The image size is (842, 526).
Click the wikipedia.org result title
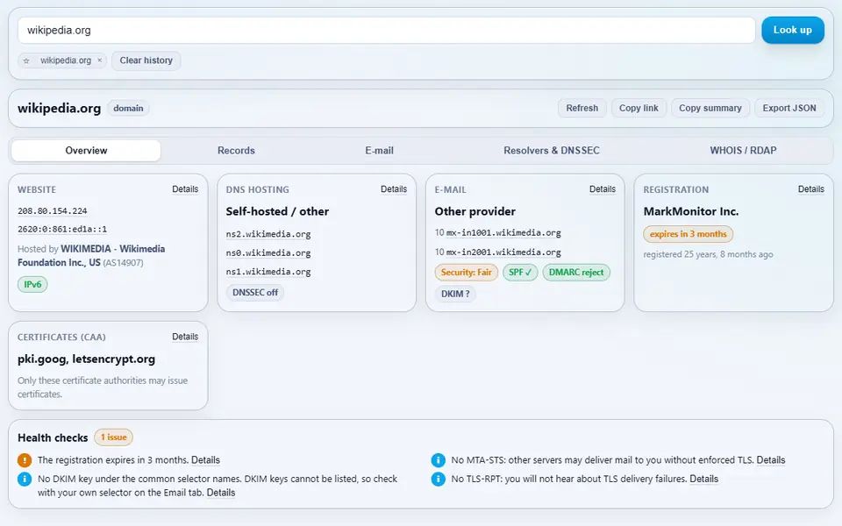tap(59, 109)
